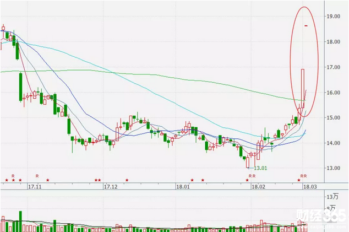Viewport: 349px width, 232px height.
Task: Click the 16.00 price axis label
Action: [x=334, y=93]
